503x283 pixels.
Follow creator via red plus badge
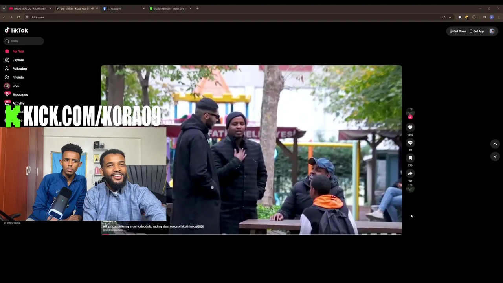click(x=410, y=117)
